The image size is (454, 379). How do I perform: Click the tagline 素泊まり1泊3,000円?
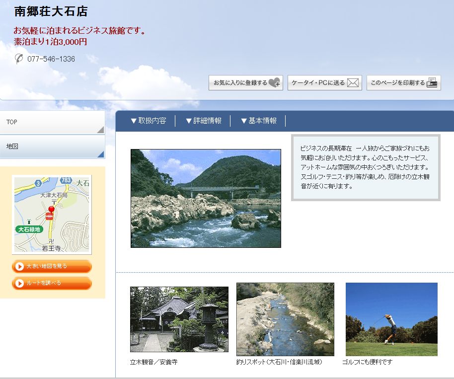50,42
